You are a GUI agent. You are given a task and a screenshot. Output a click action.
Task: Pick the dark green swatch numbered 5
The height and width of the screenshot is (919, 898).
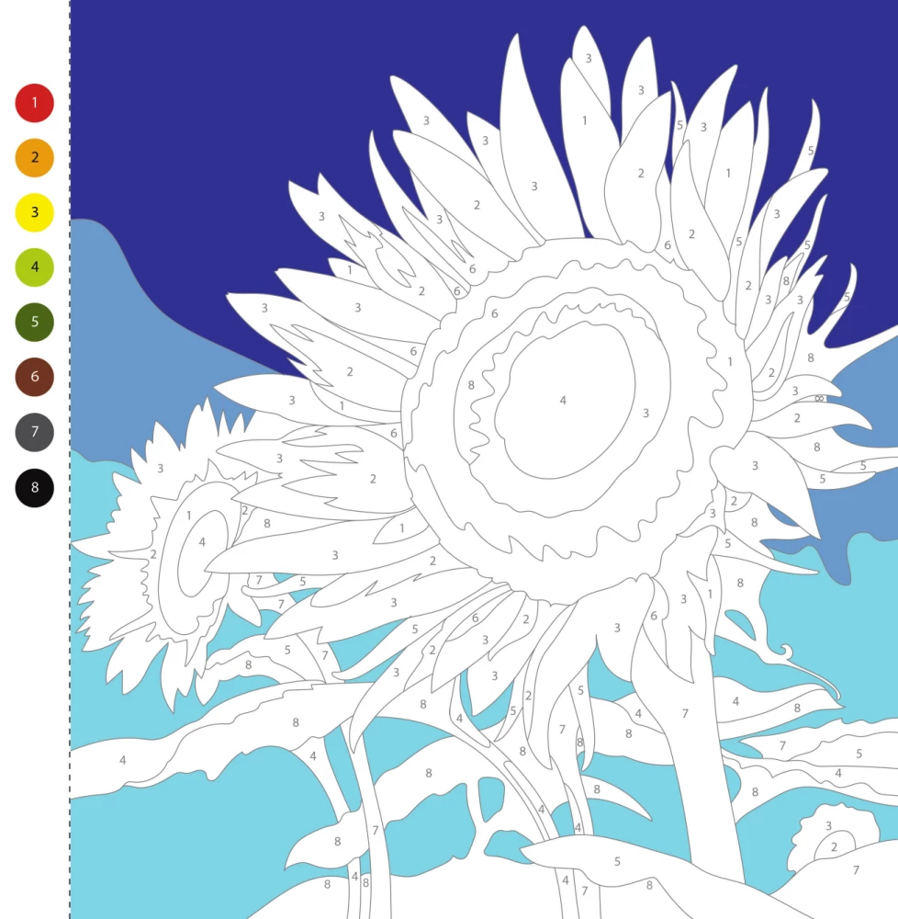35,323
